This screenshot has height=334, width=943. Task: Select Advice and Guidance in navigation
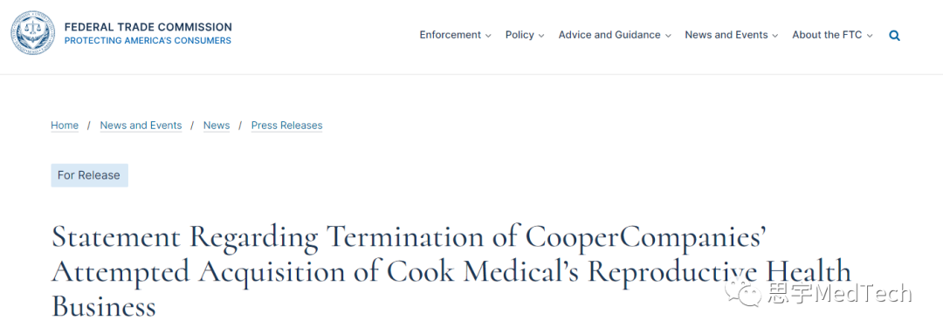(x=609, y=35)
